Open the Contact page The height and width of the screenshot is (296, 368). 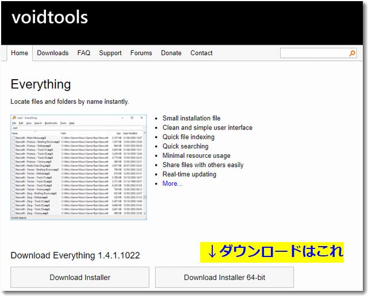(201, 53)
